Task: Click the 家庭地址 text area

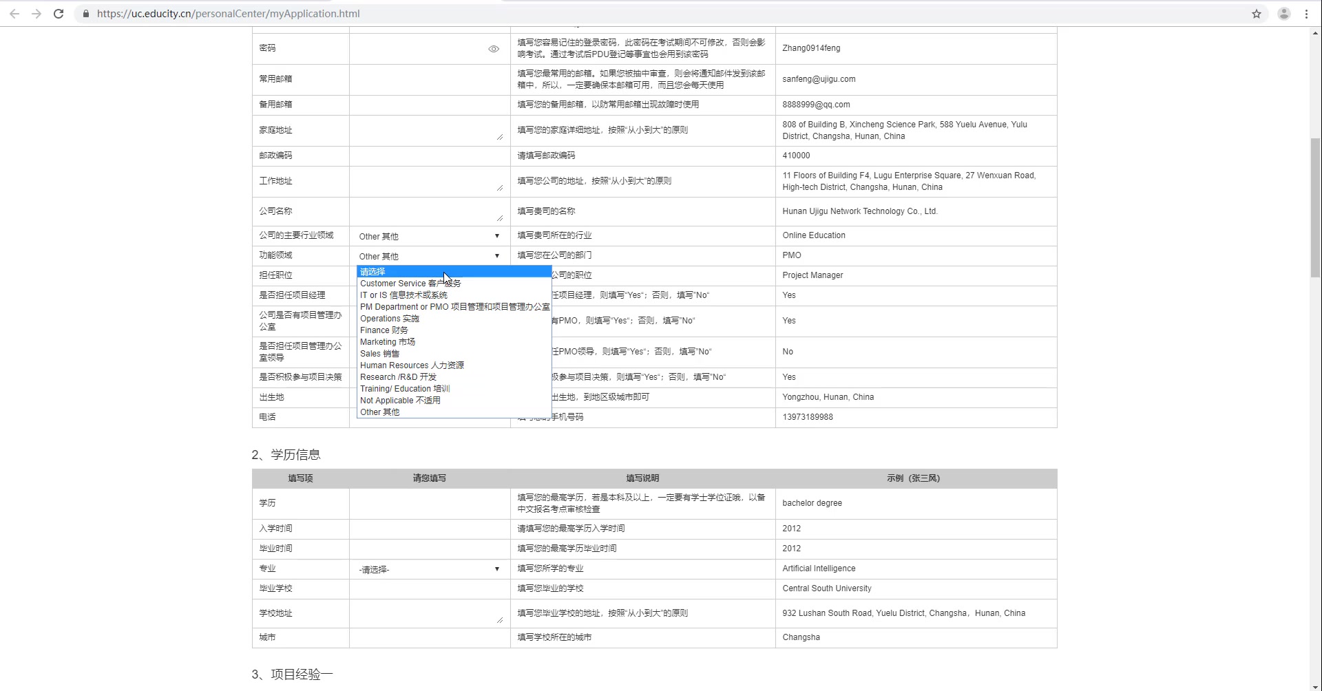Action: pyautogui.click(x=430, y=130)
